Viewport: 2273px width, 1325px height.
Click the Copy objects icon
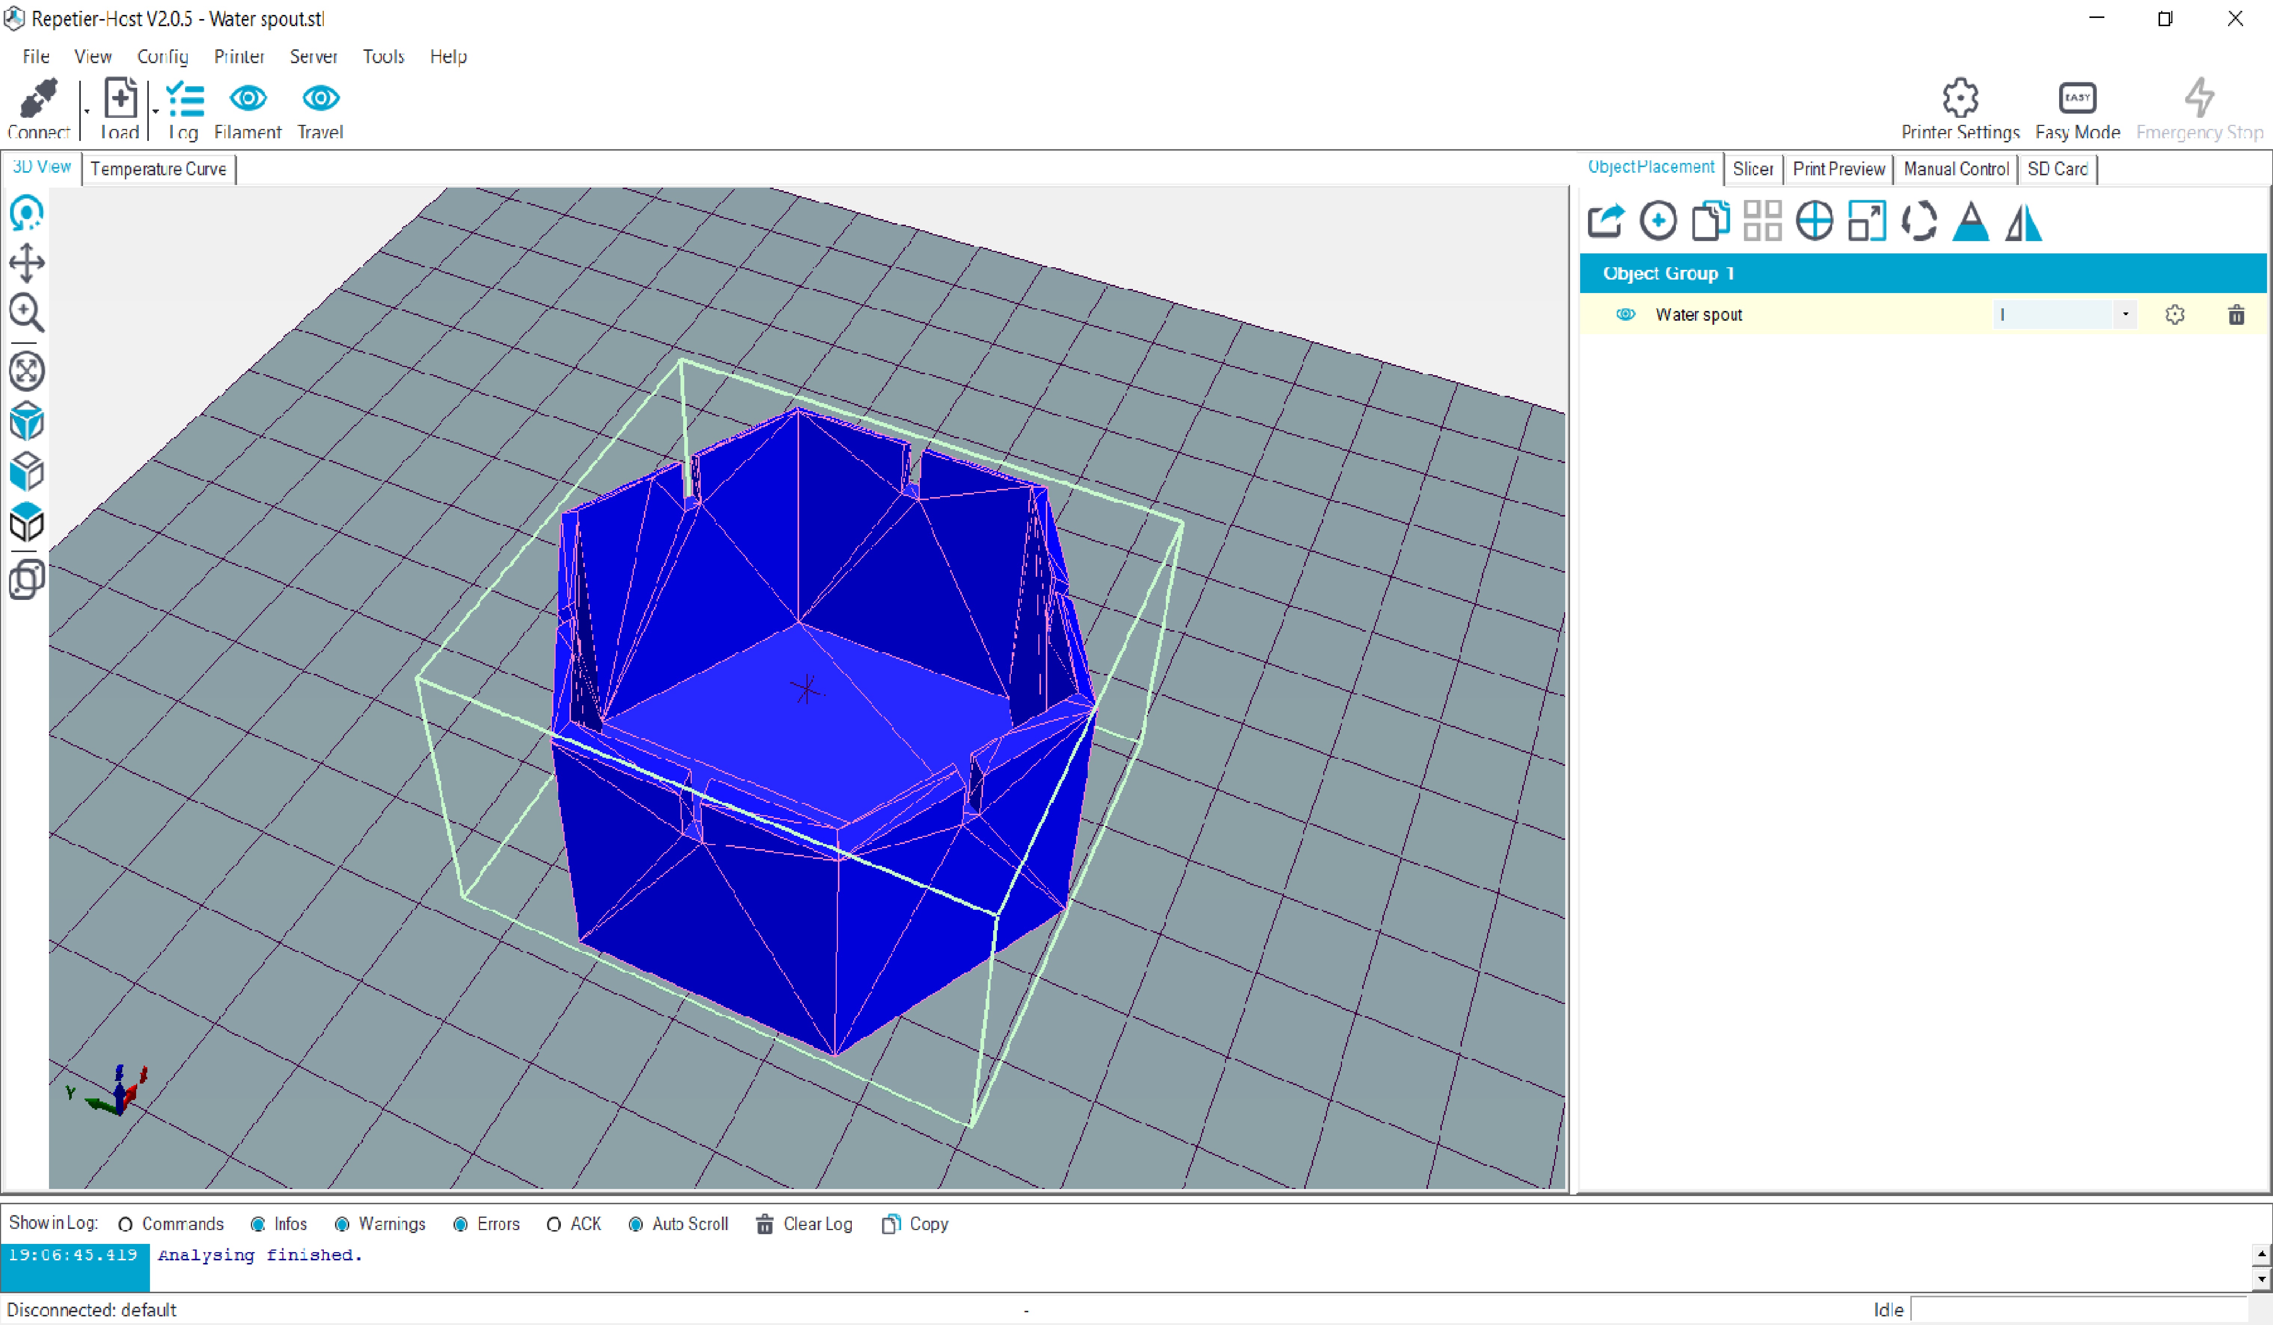1710,222
